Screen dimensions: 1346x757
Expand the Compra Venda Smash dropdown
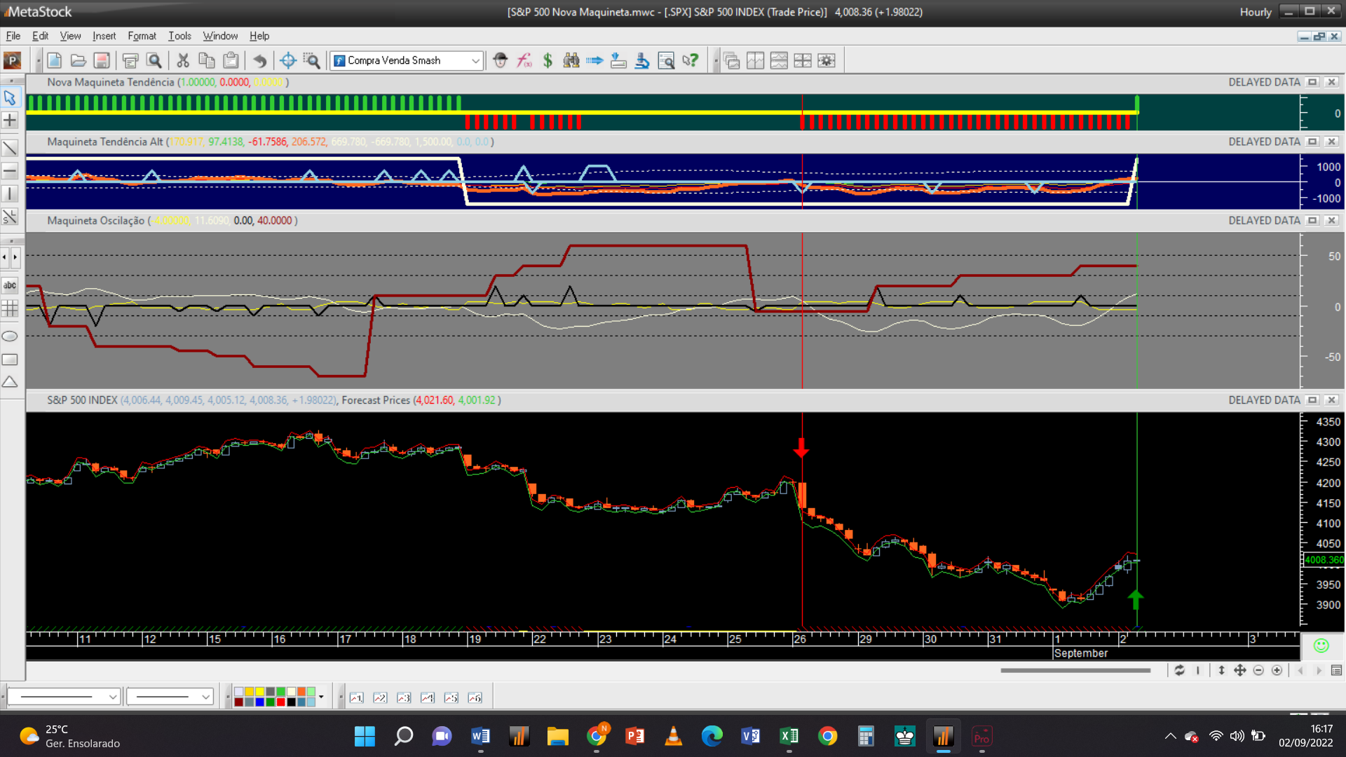[x=475, y=61]
